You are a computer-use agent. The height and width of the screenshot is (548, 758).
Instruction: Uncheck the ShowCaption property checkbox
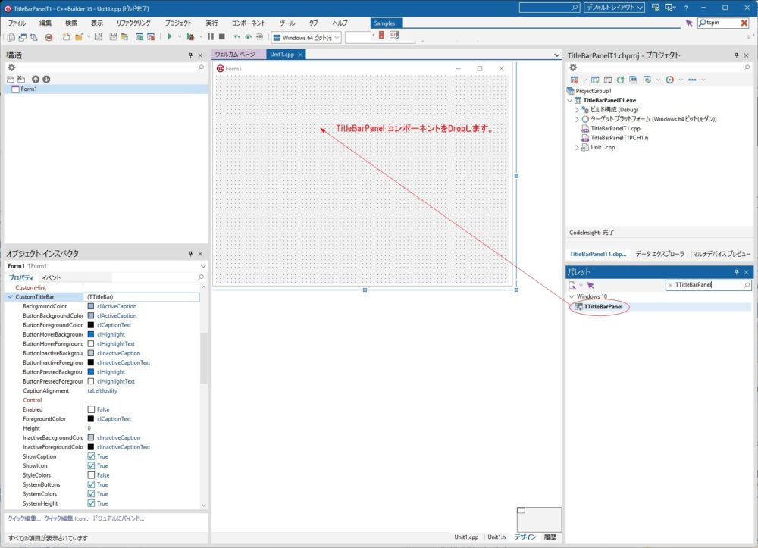point(91,456)
